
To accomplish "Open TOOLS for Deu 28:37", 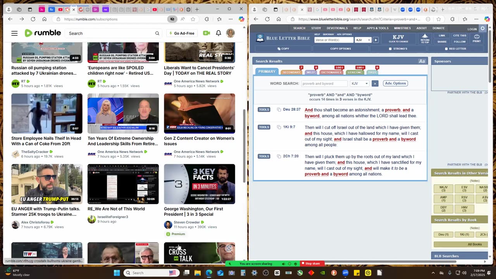I will pyautogui.click(x=264, y=110).
